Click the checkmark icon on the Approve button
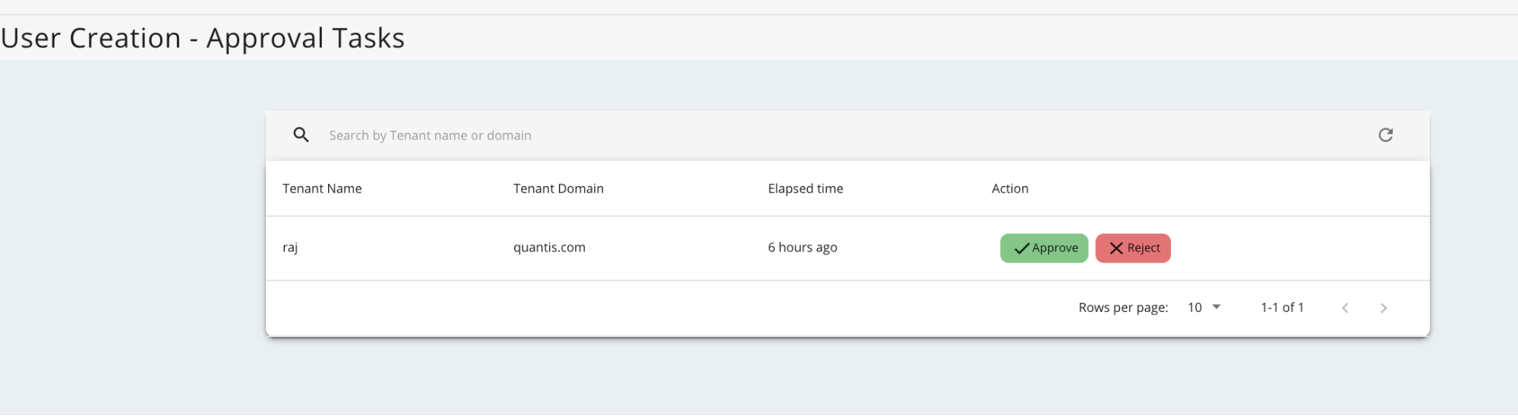1518x416 pixels. 1021,248
